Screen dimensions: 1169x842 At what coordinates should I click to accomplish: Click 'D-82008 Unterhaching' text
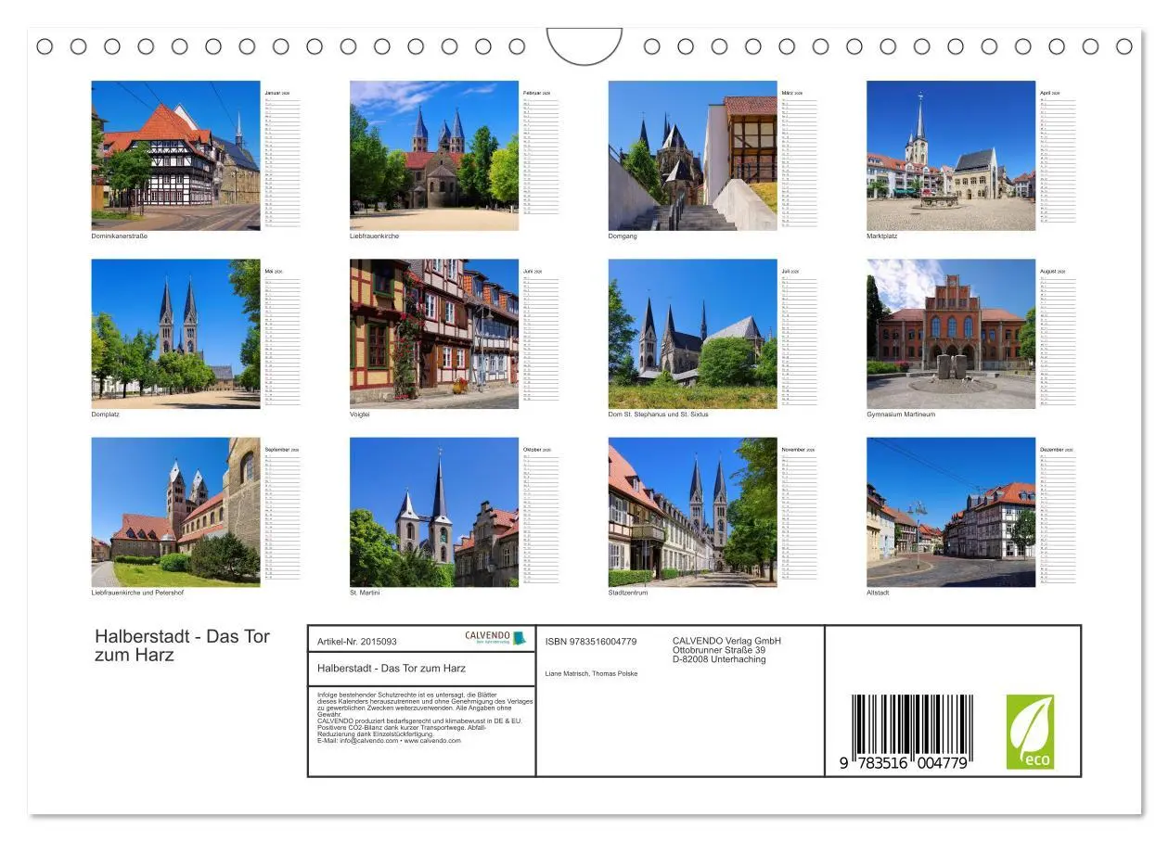(719, 659)
